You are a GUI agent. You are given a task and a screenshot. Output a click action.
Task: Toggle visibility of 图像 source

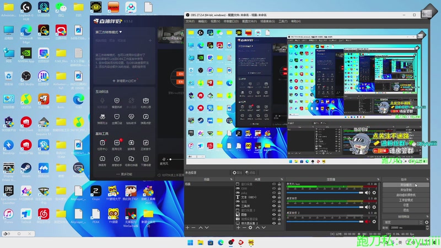coord(274,214)
